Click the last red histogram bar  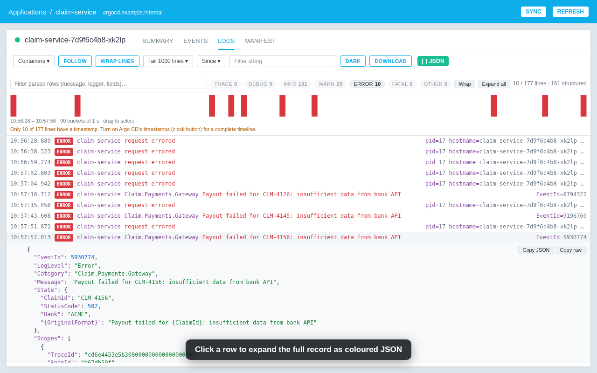click(x=583, y=106)
